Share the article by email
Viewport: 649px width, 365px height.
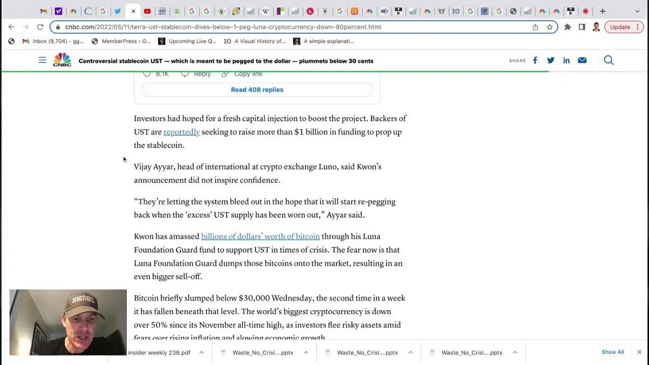(582, 60)
